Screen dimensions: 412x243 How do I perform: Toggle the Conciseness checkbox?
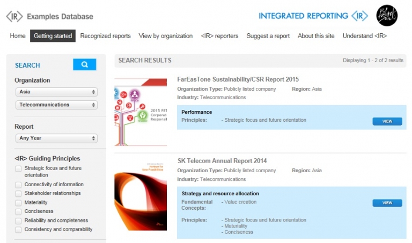(18, 211)
